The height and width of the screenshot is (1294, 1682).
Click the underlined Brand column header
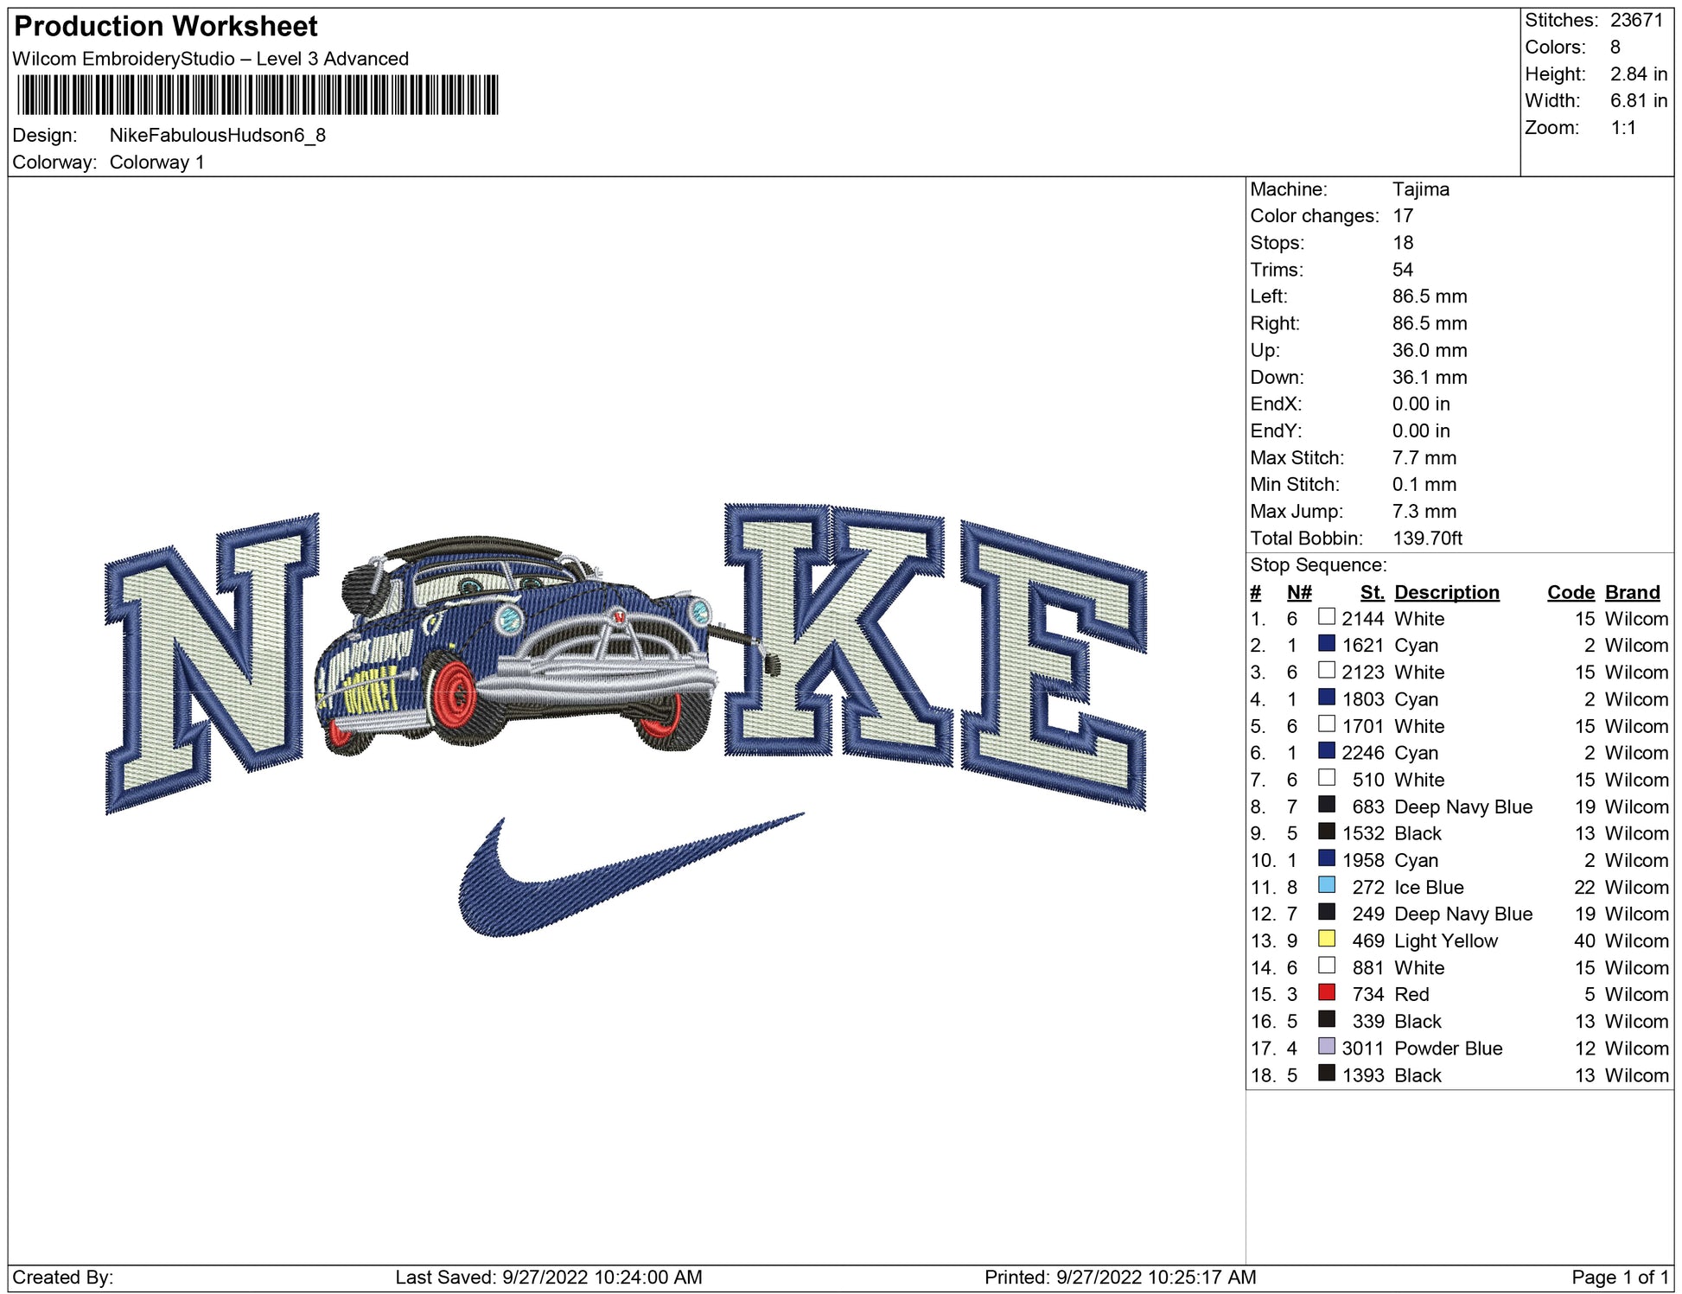1632,592
